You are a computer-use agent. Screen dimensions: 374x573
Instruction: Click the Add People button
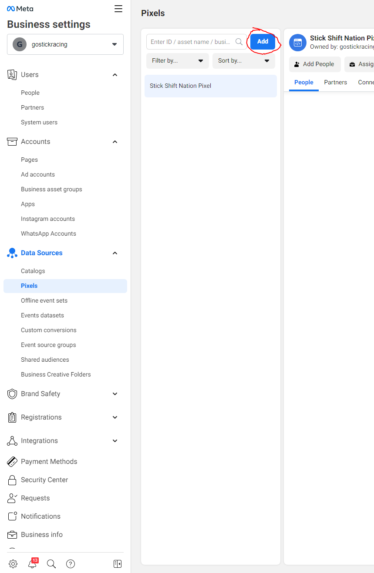tap(315, 64)
